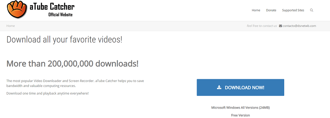This screenshot has height=118, width=330.
Task: Click the aTube Catcher title text
Action: pos(52,6)
